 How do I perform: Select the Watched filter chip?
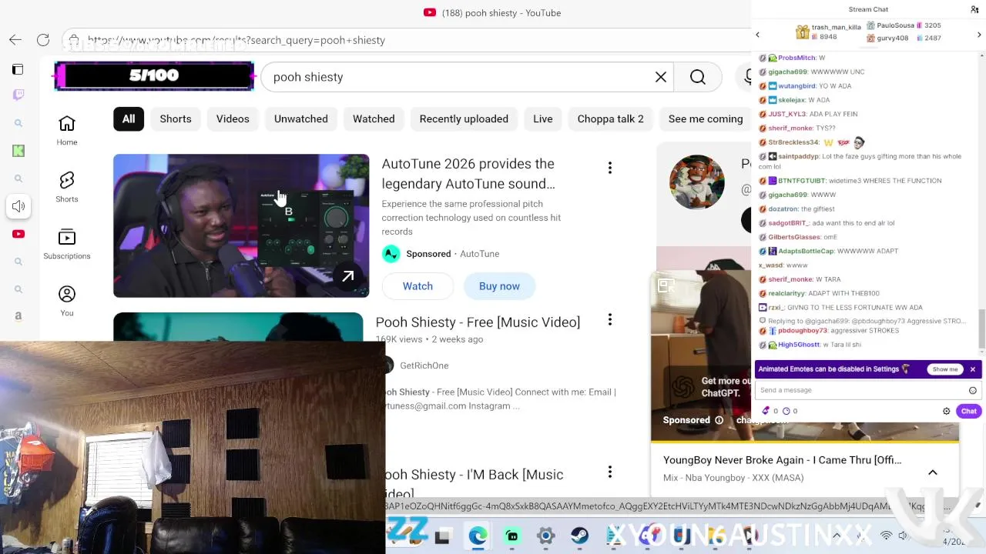374,118
